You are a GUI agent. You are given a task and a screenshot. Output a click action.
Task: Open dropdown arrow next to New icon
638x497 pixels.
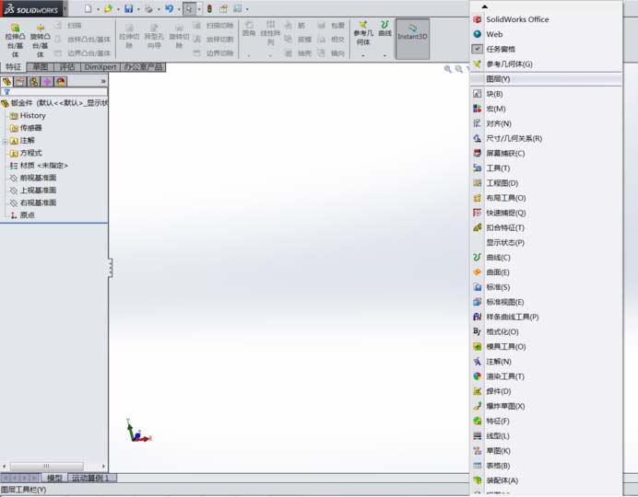pos(98,9)
